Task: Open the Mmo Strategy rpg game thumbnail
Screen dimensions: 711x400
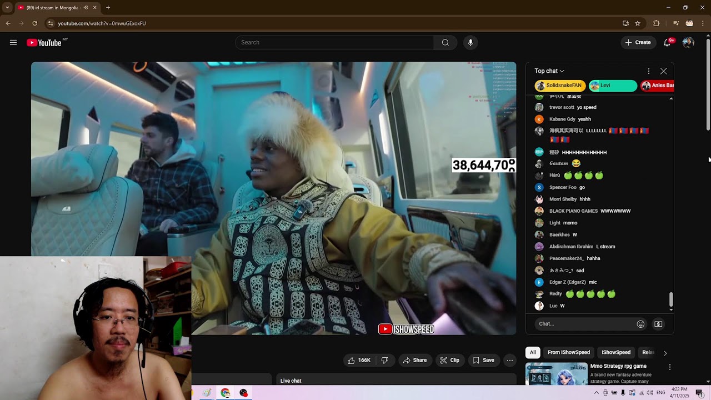Action: pos(557,373)
